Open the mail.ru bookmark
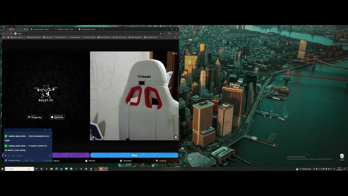 tap(16, 37)
